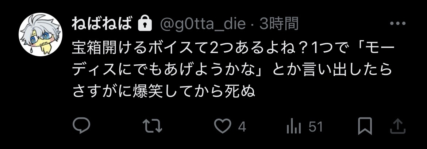427x149 pixels.
Task: Click the like count number 4
Action: pos(242,127)
